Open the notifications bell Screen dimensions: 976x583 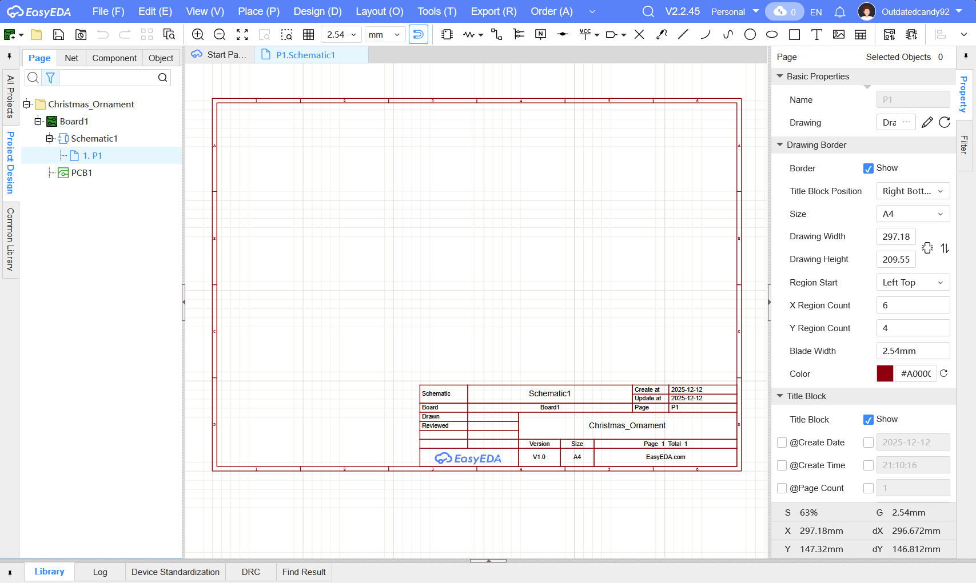(x=840, y=12)
